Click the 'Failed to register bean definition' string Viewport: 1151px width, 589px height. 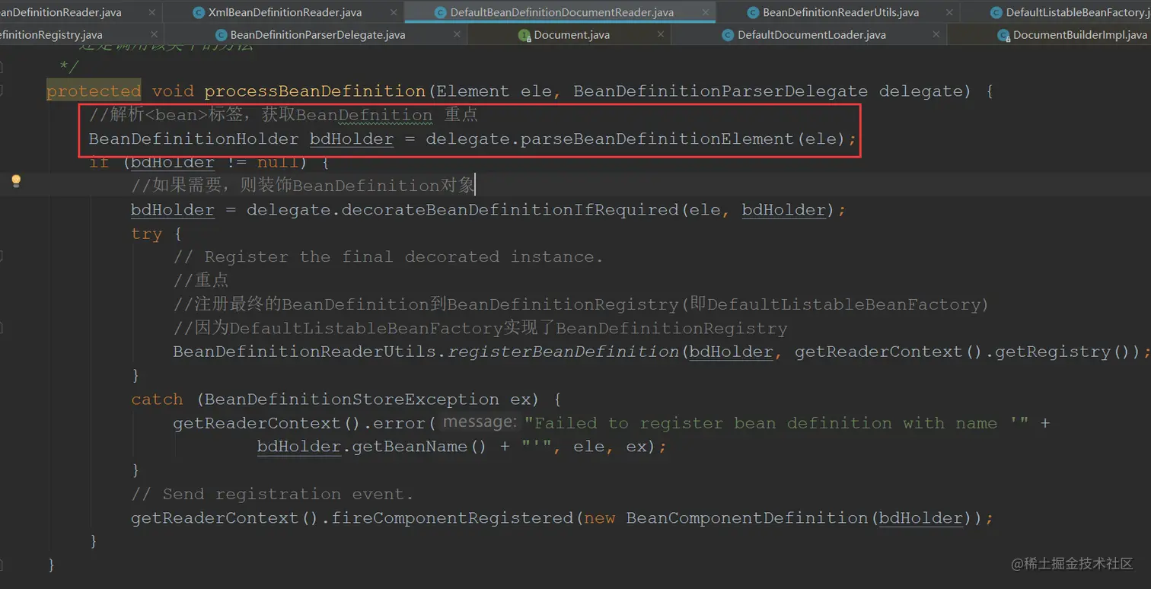click(x=776, y=422)
